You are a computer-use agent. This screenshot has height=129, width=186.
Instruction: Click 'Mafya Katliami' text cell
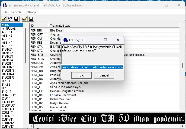click(x=60, y=103)
